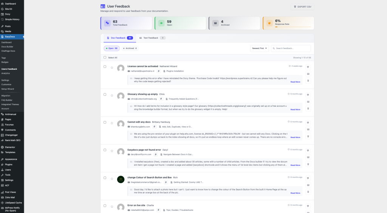The image size is (387, 213).
Task: Reply to 'Cannot edit any docs' feedback
Action: pyautogui.click(x=308, y=123)
